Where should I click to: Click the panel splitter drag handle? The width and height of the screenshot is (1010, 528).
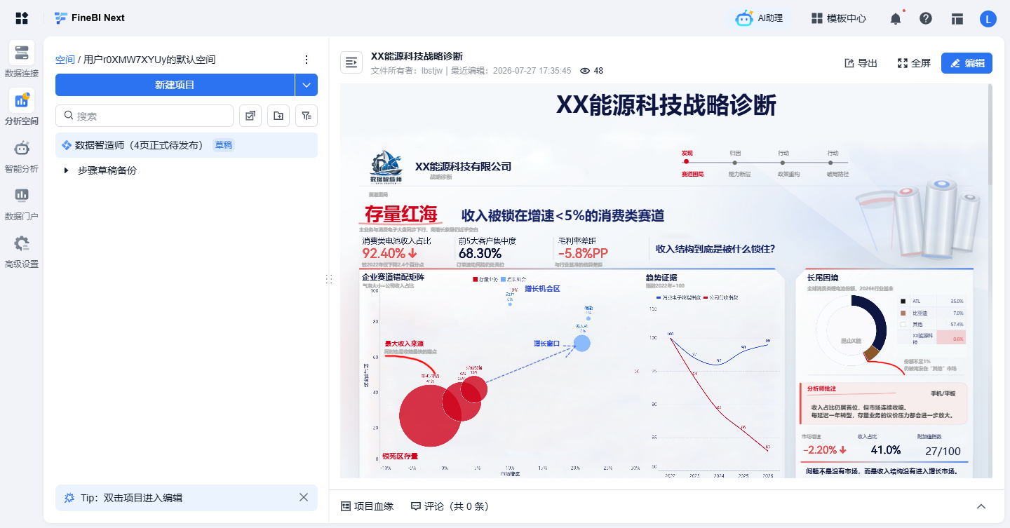(329, 279)
